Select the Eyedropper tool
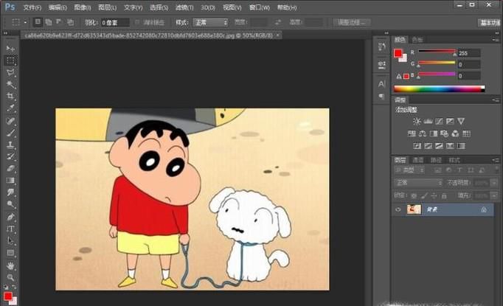 [10, 108]
